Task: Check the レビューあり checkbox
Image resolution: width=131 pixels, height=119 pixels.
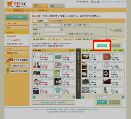Action: point(84,34)
